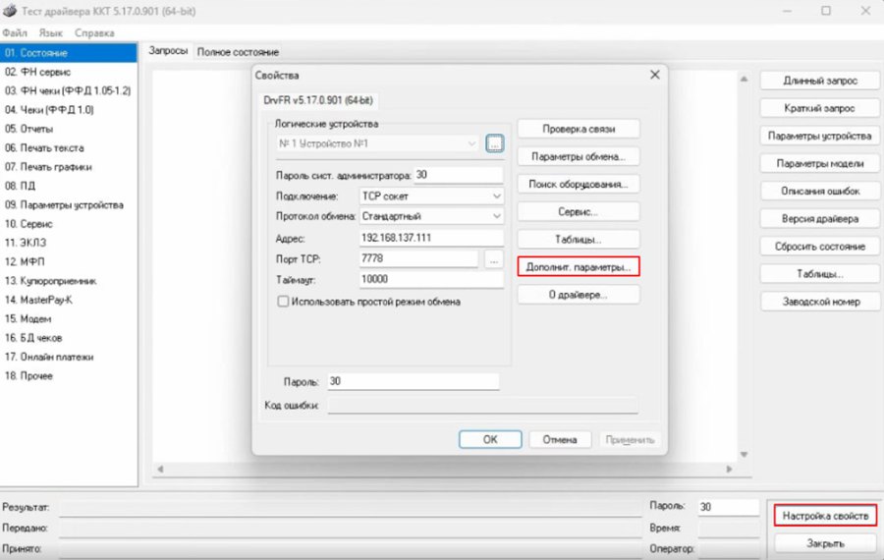Screen dimensions: 884x560
Task: Close the Свойства dialog with X
Action: (x=654, y=75)
